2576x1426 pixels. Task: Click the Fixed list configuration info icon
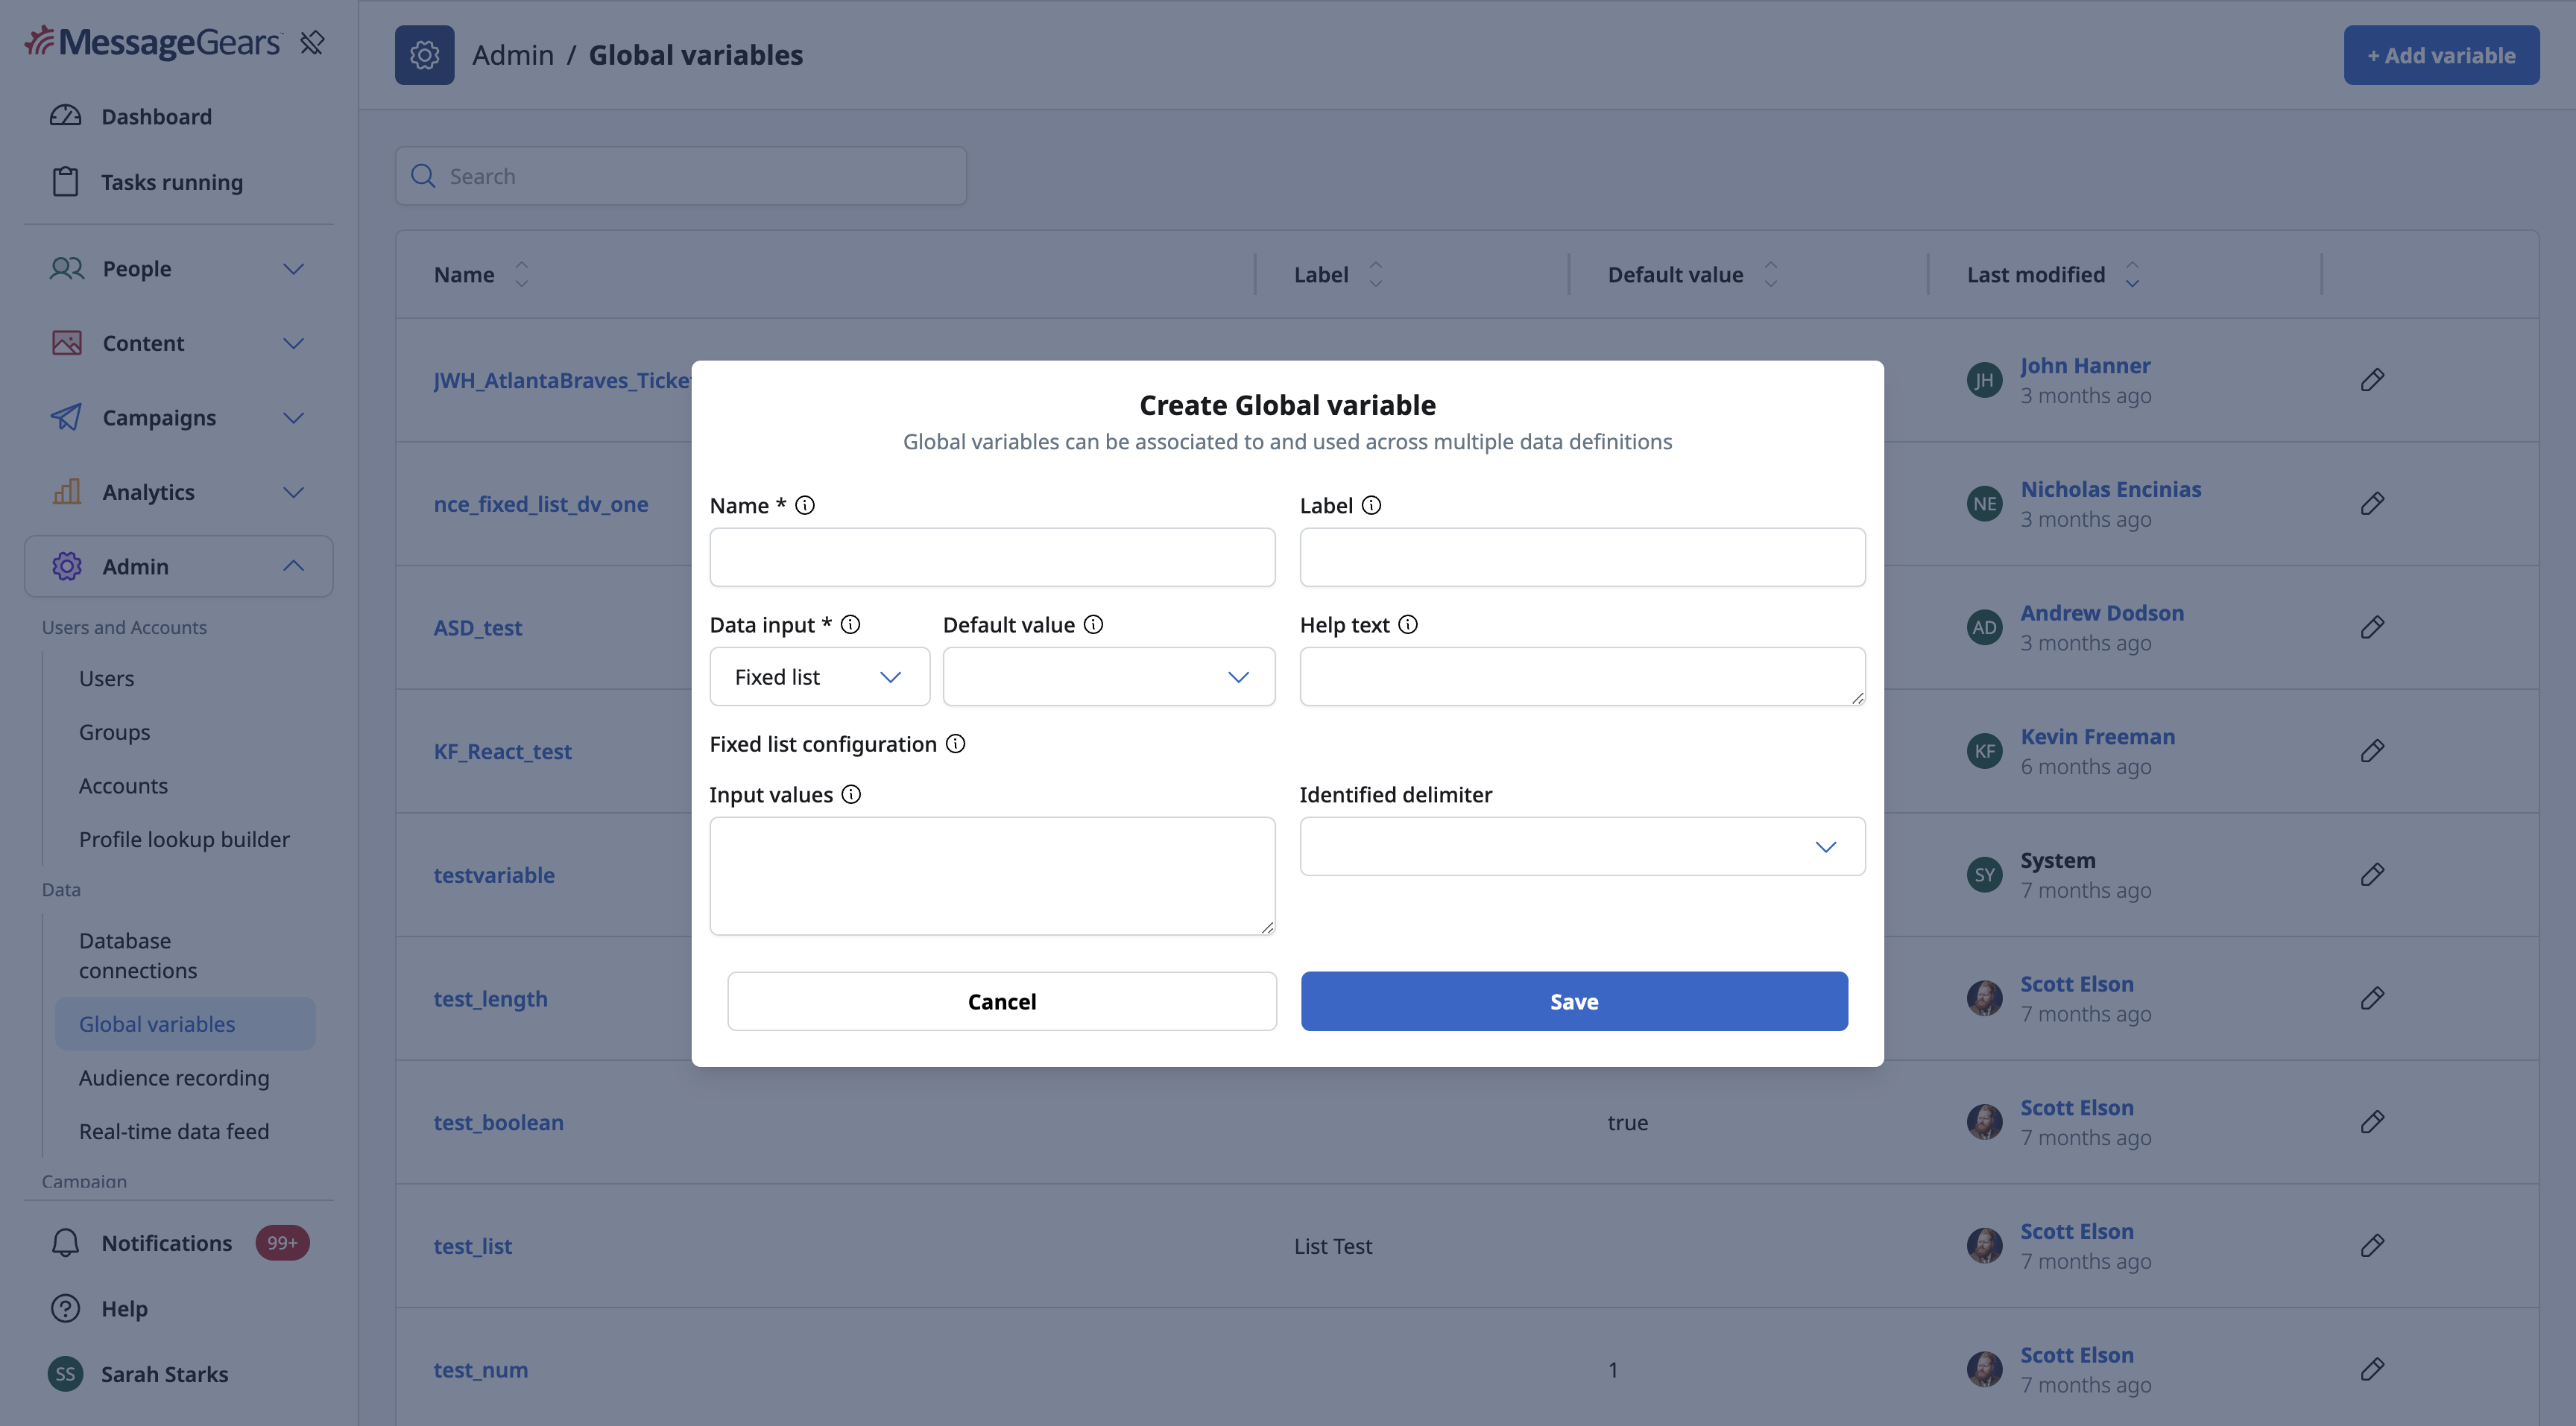coord(955,744)
